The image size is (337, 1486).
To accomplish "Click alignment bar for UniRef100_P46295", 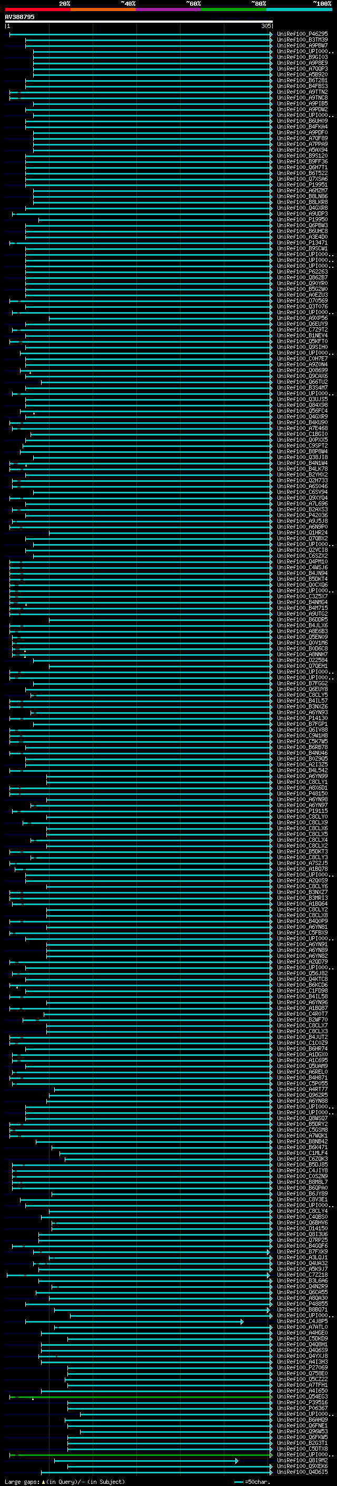I will tap(141, 35).
